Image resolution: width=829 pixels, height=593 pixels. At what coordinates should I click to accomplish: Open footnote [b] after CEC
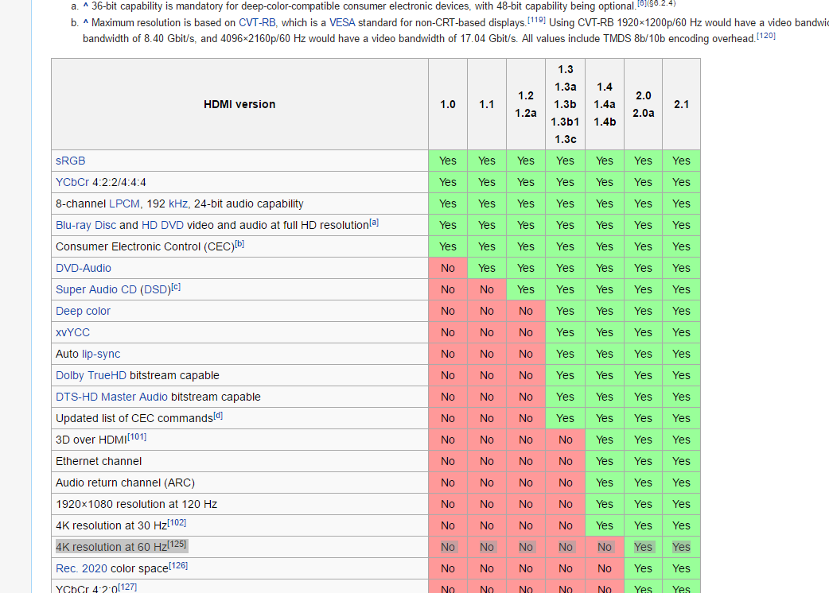pyautogui.click(x=239, y=244)
